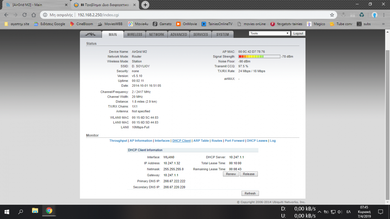This screenshot has height=219, width=390.
Task: Reload the current page
Action: pos(25,15)
